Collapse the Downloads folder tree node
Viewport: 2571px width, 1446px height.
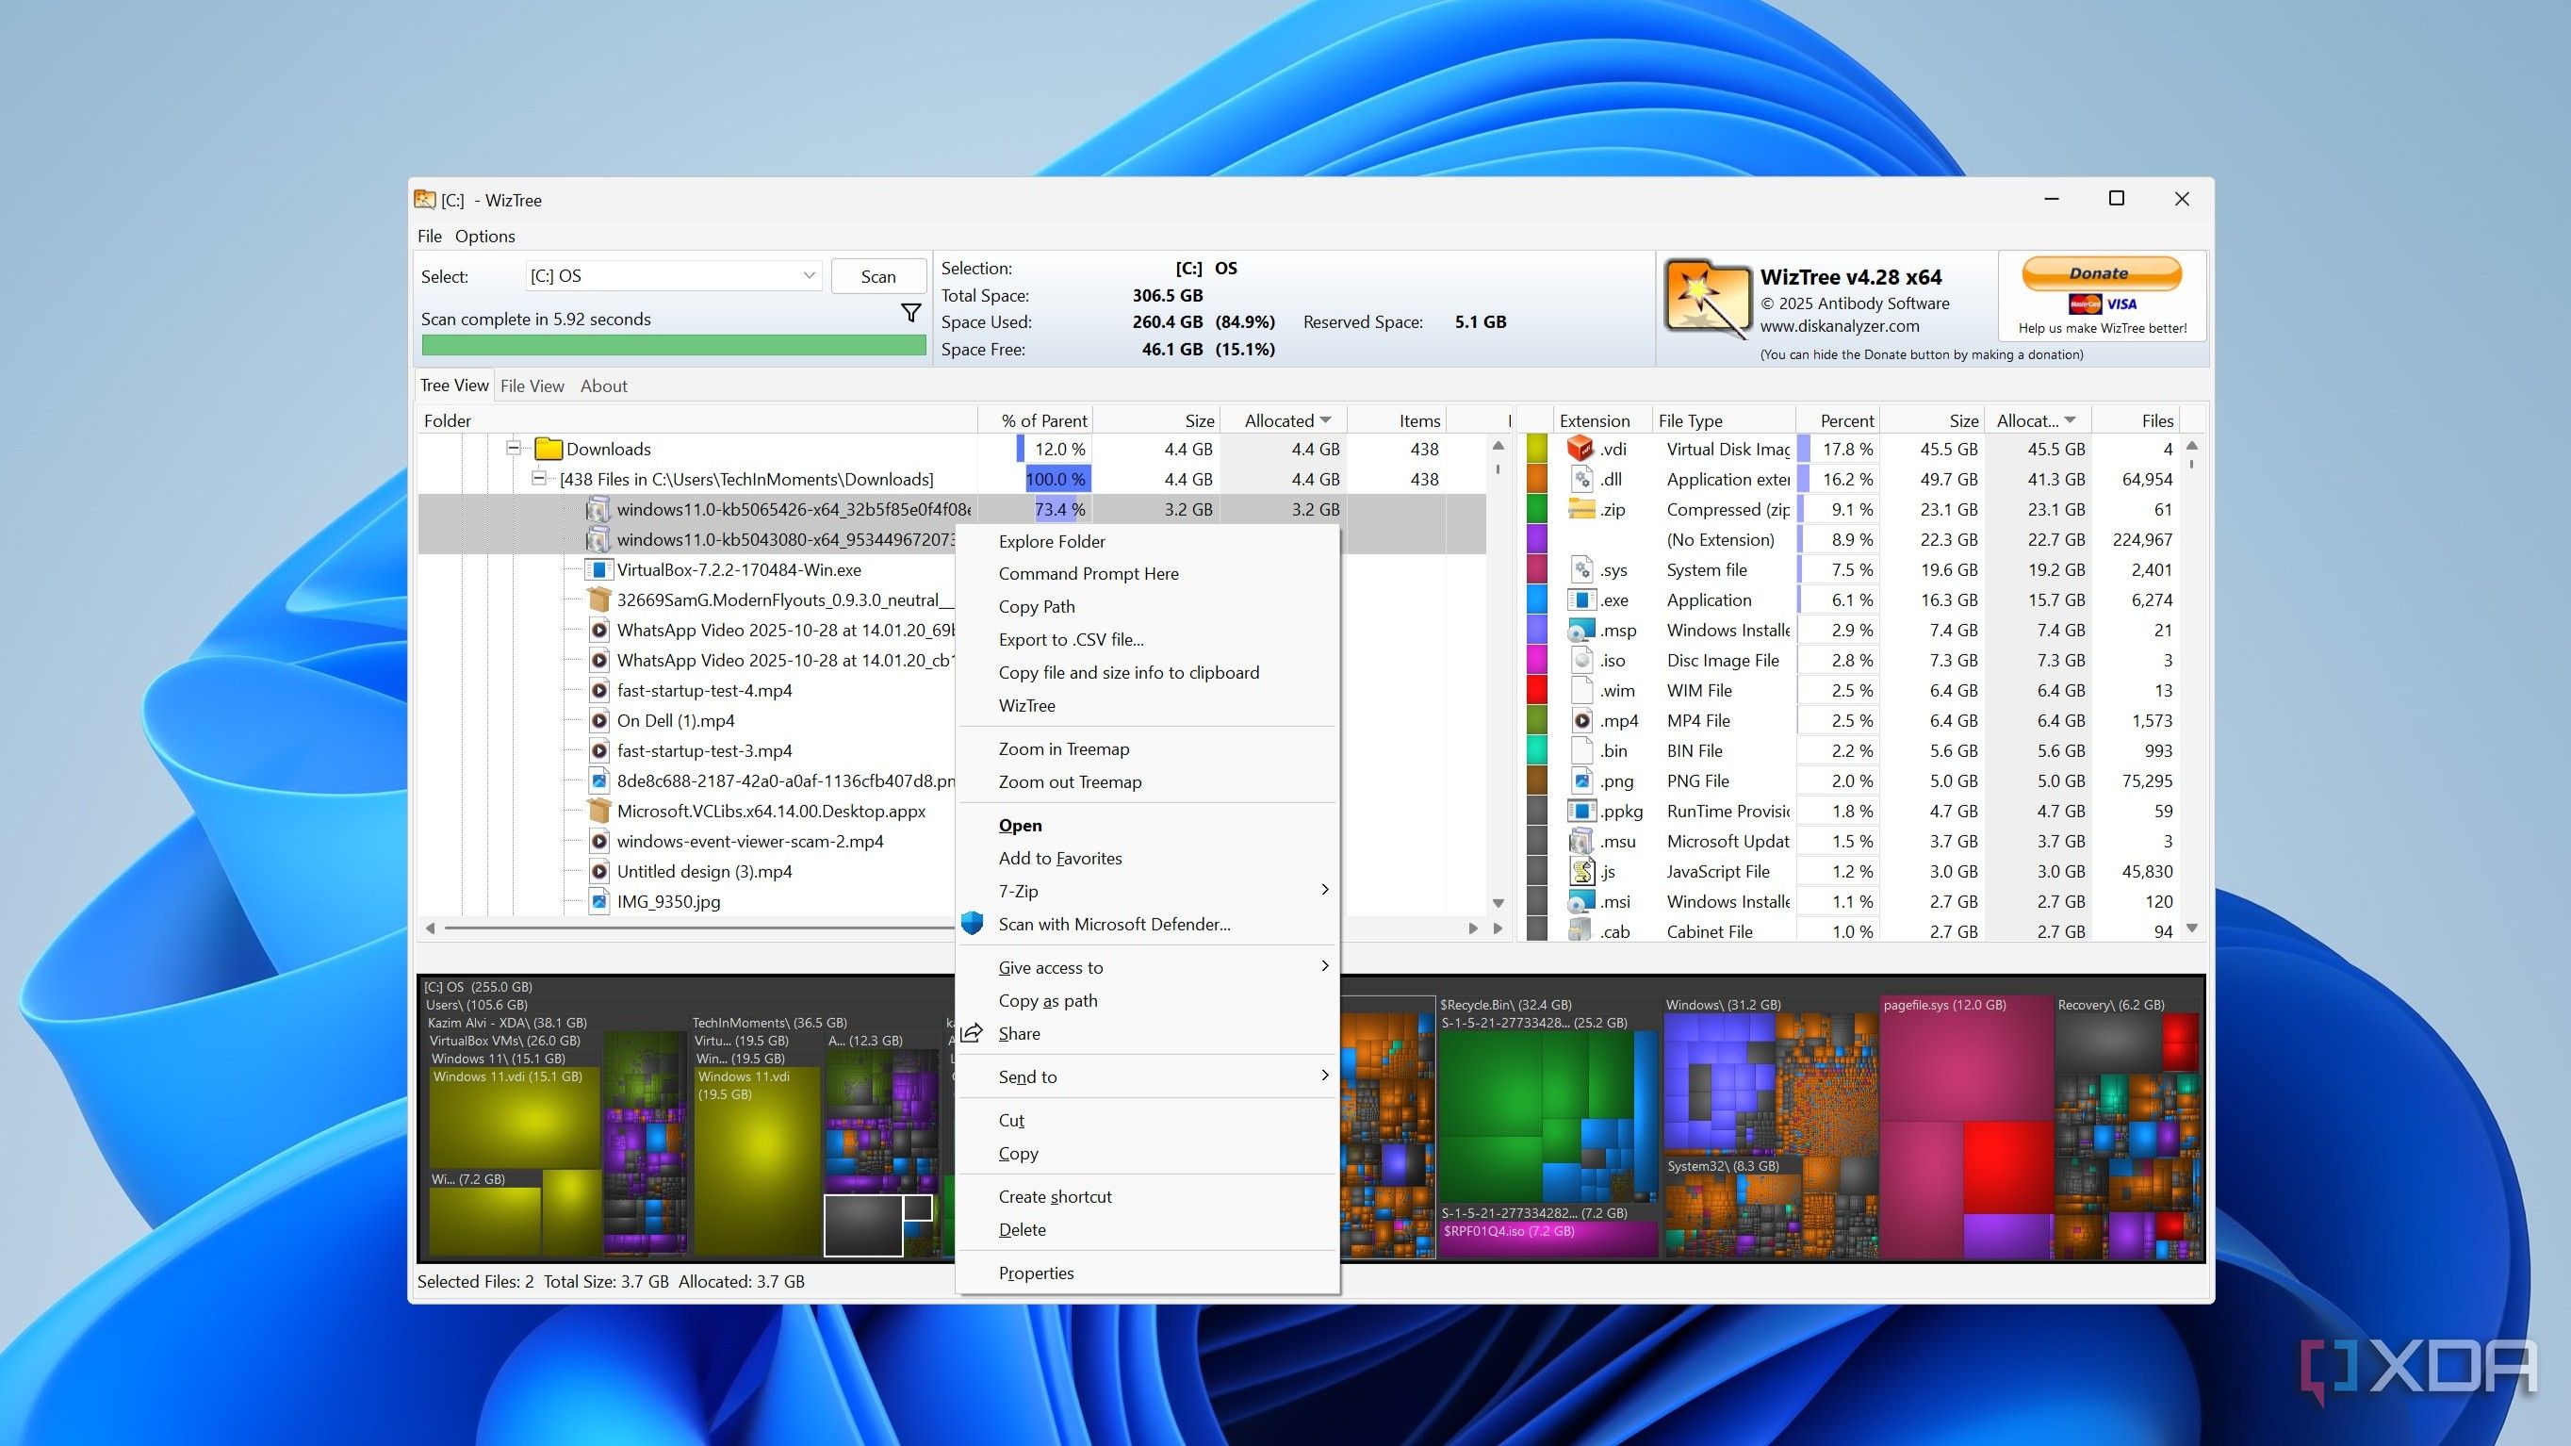click(513, 448)
